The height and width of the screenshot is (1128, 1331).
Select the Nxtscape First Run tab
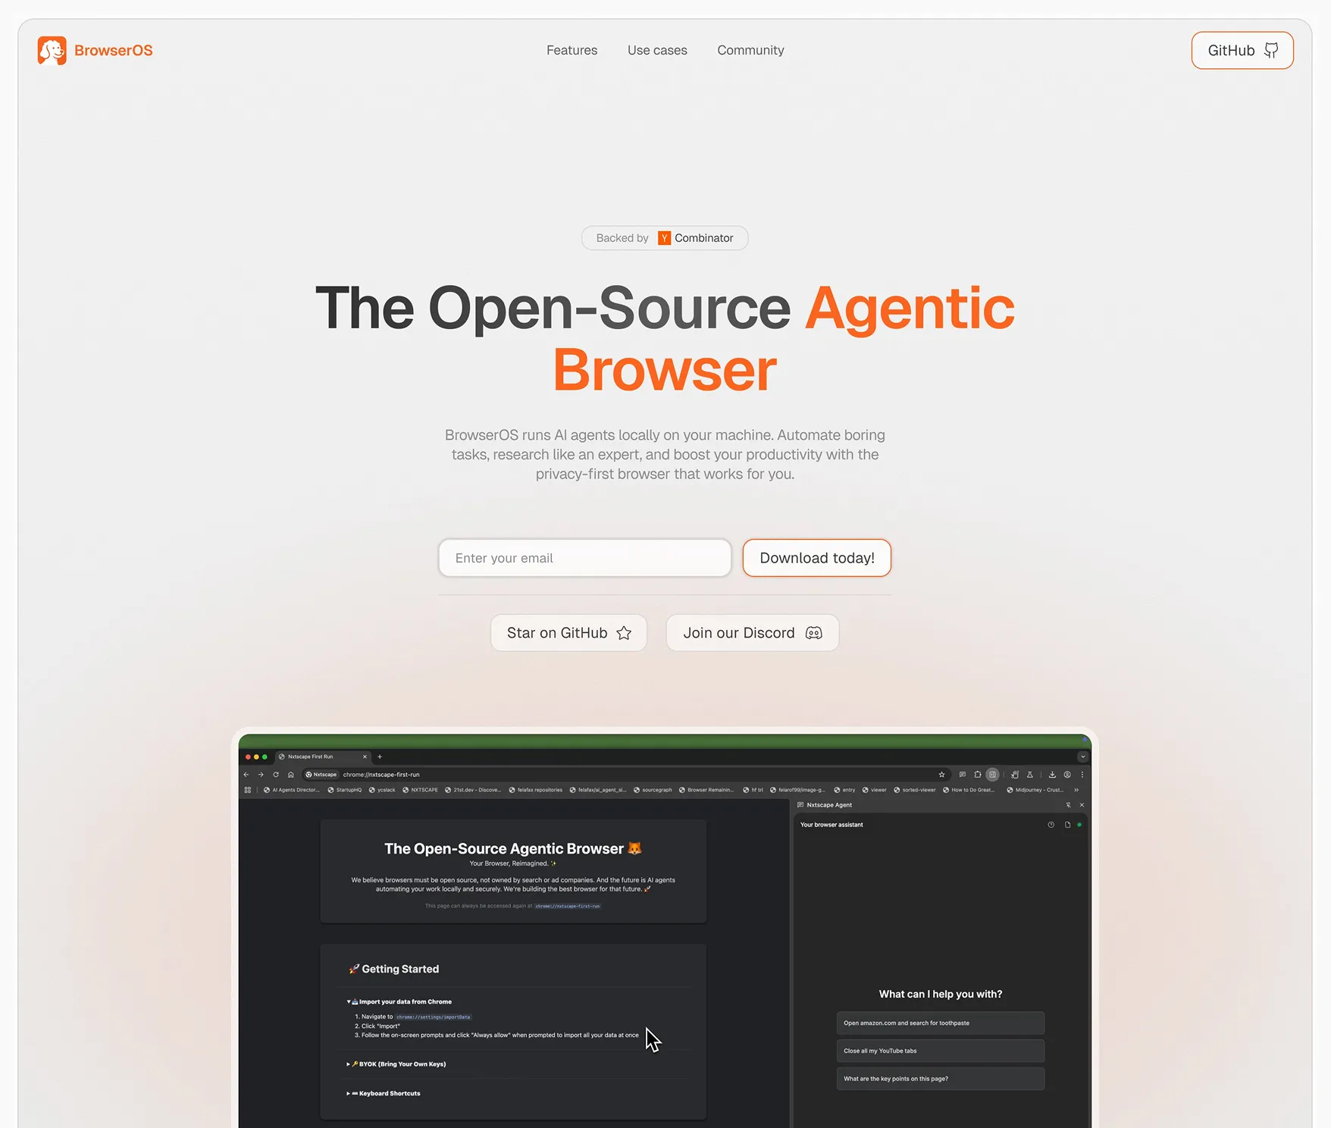point(323,757)
